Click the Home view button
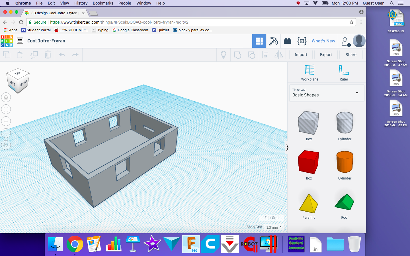The width and height of the screenshot is (410, 256). [x=6, y=97]
